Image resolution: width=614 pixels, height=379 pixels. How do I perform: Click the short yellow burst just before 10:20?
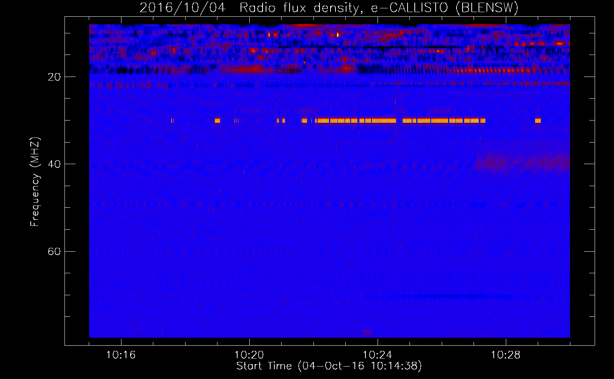click(x=217, y=121)
